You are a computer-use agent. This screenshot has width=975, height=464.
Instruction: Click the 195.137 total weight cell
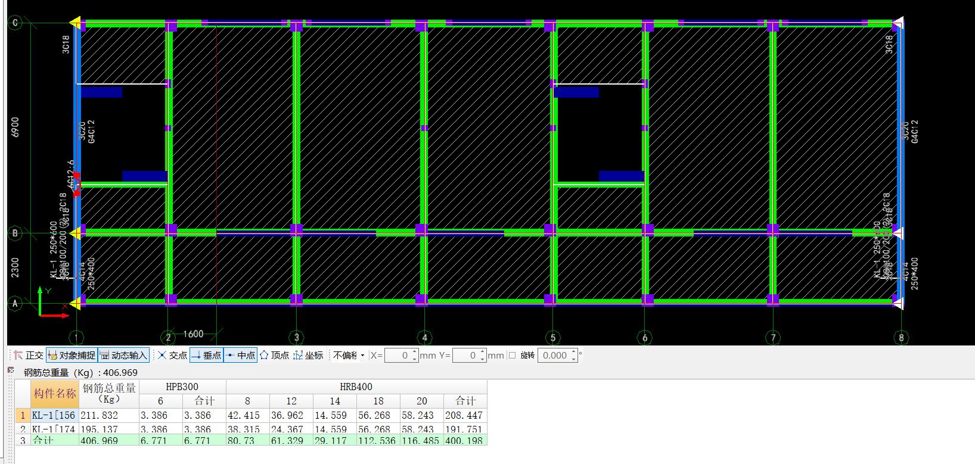coord(109,429)
